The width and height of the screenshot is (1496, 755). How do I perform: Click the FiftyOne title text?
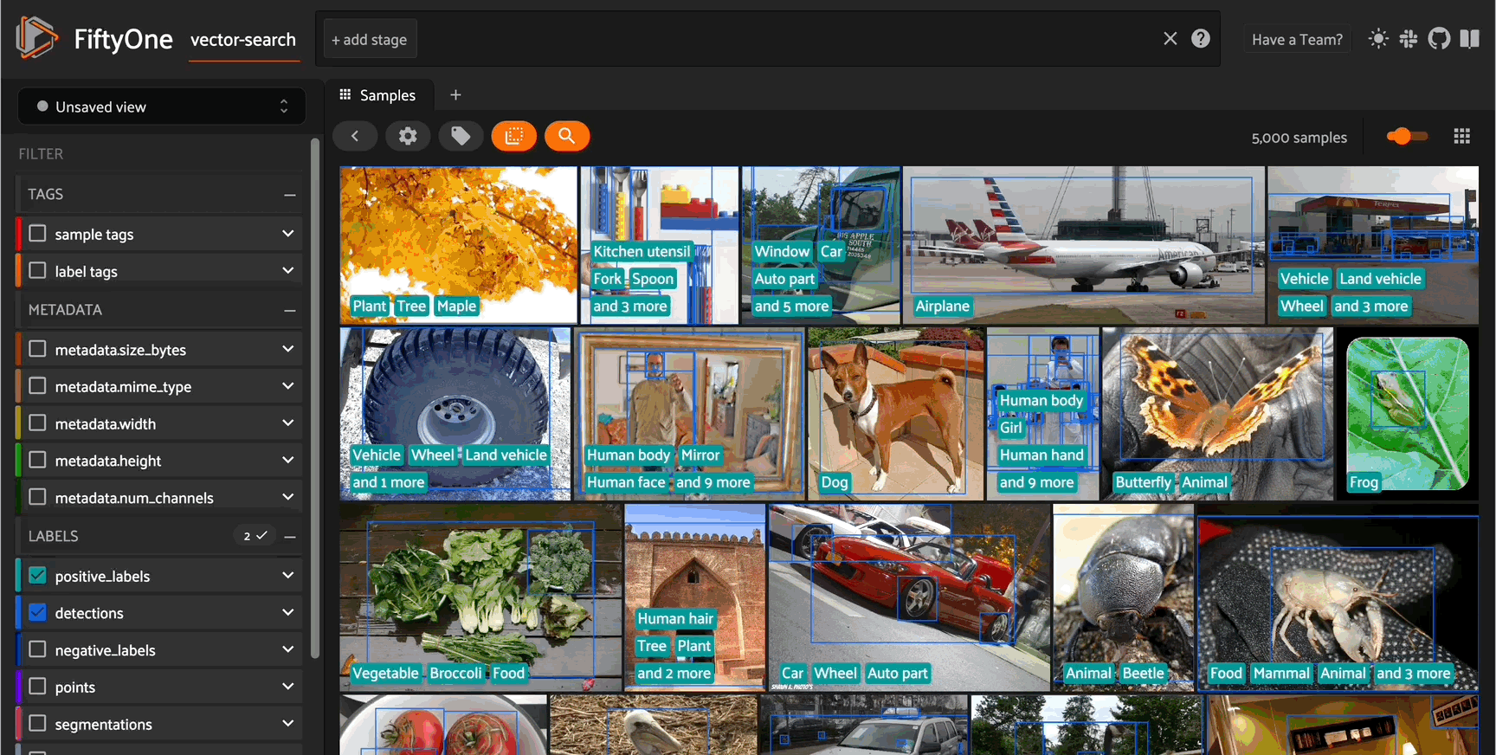point(123,39)
